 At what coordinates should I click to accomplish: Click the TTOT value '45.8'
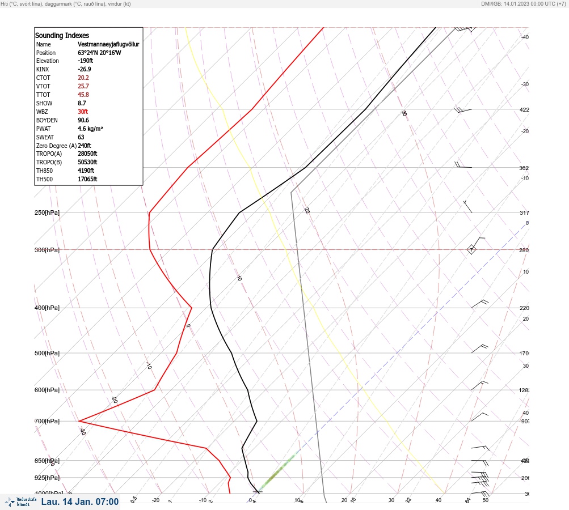[x=83, y=95]
